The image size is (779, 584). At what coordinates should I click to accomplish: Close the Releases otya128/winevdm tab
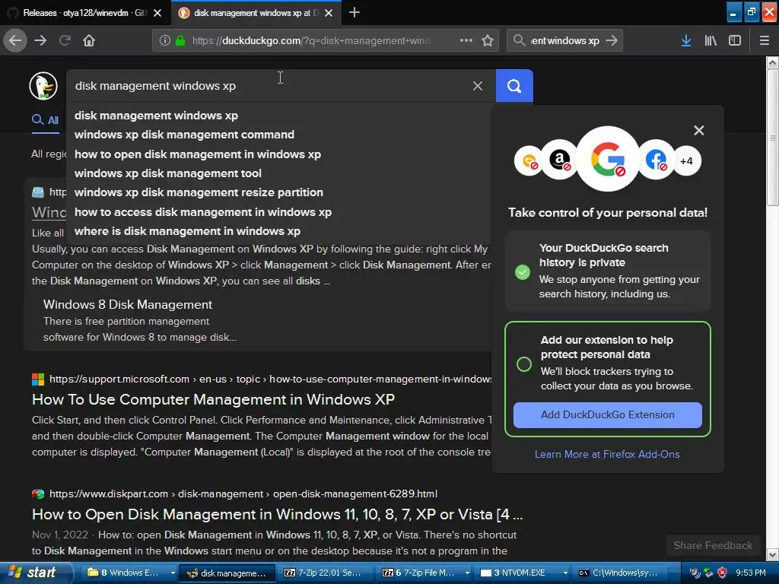[x=157, y=13]
